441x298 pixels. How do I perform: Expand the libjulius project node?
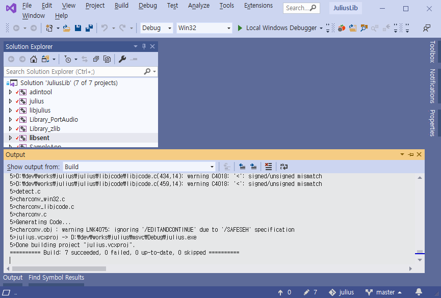coord(10,111)
